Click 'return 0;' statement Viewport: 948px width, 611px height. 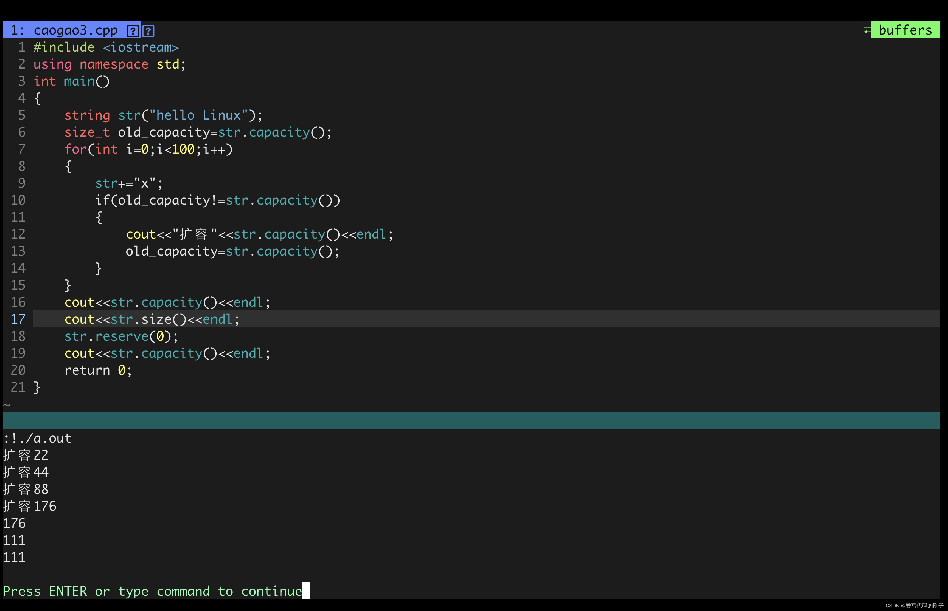tap(98, 370)
